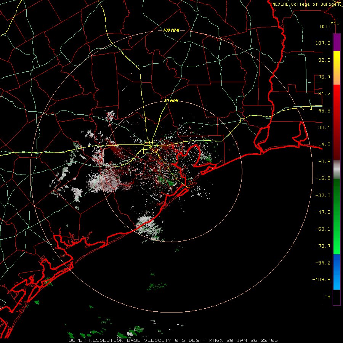Click the -63.1 velocity scale value

(323, 229)
